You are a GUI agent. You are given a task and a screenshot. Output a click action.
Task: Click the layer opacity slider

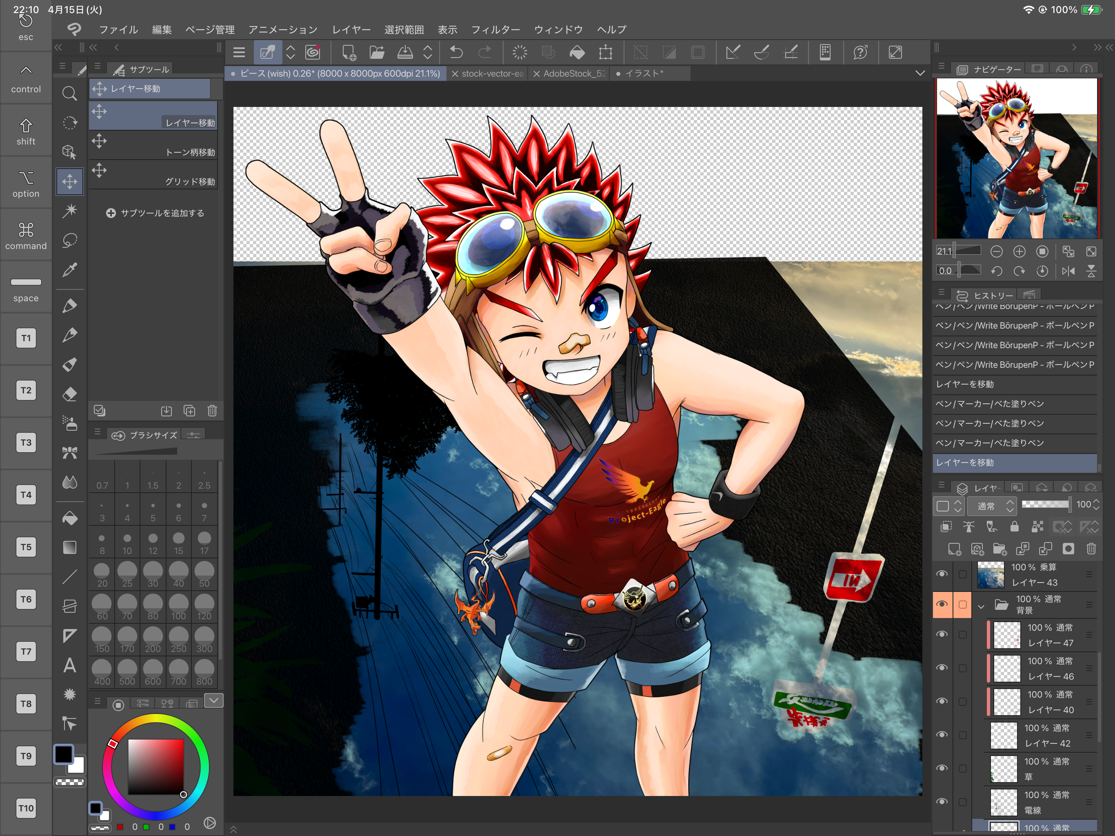tap(1046, 504)
